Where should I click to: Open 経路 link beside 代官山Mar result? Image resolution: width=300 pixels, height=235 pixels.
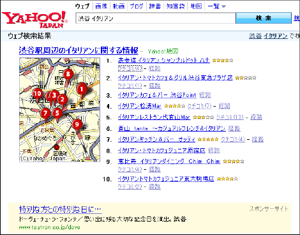(x=256, y=117)
